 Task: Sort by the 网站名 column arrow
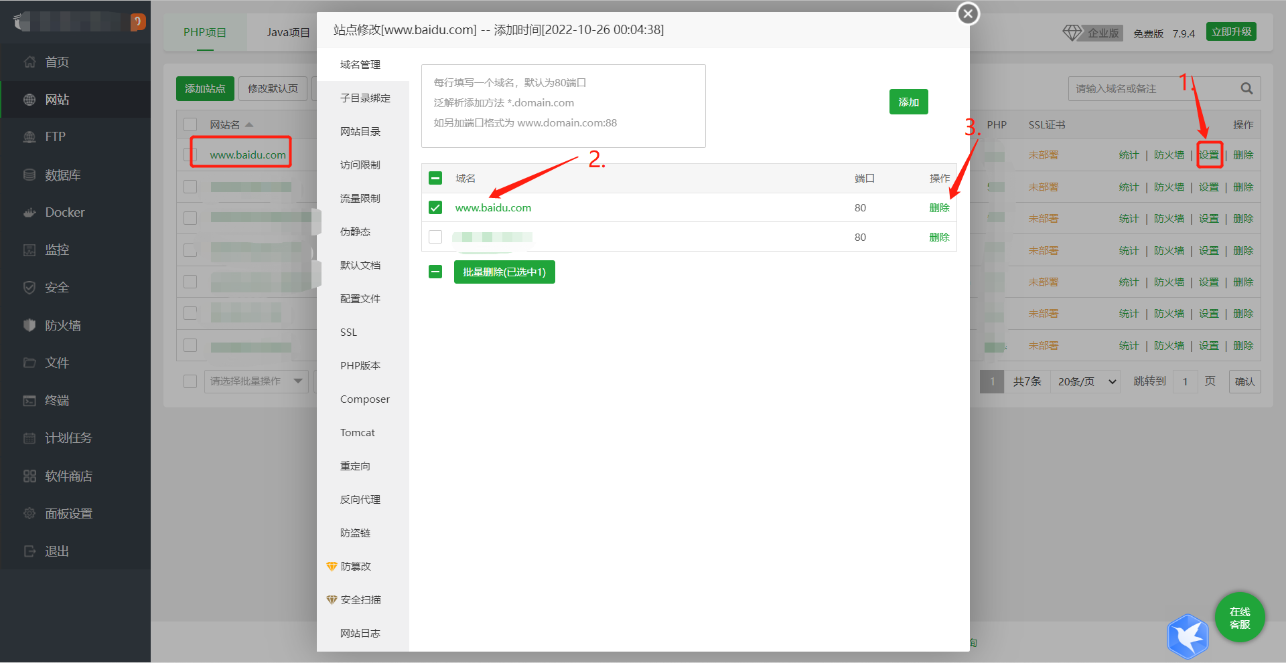[x=249, y=125]
